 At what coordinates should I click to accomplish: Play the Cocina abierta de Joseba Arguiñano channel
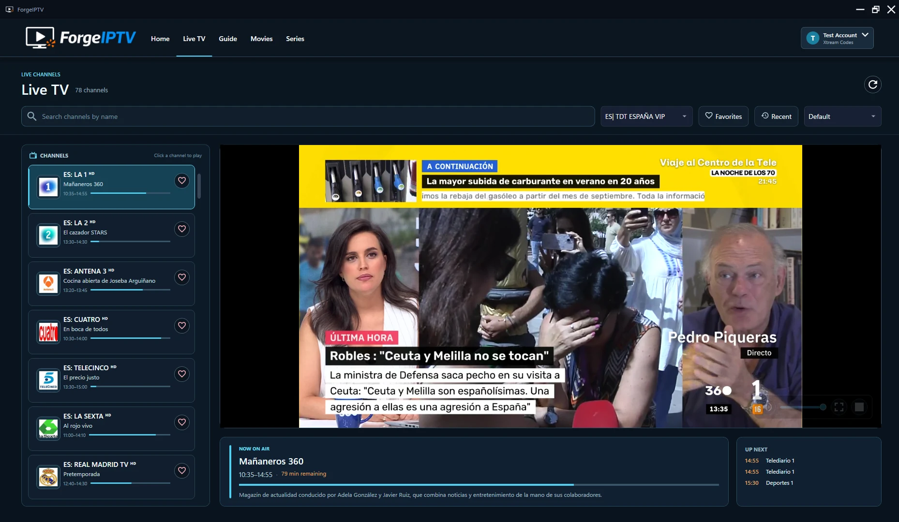[111, 284]
